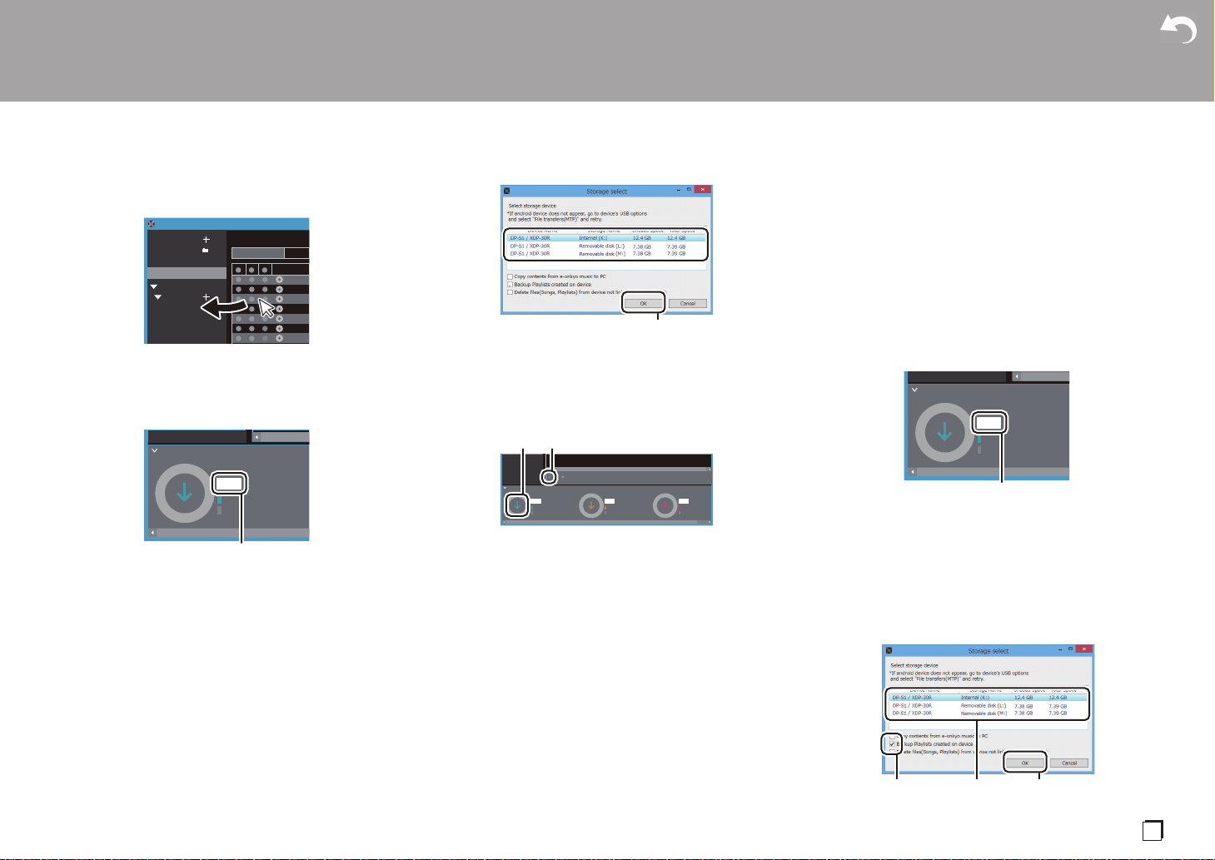Click the large download circle beside the left scroll bar

click(x=185, y=494)
